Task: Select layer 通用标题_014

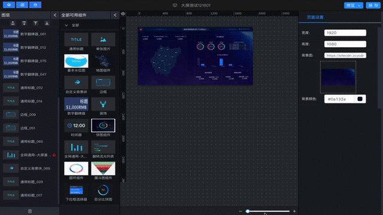Action: 29,101
